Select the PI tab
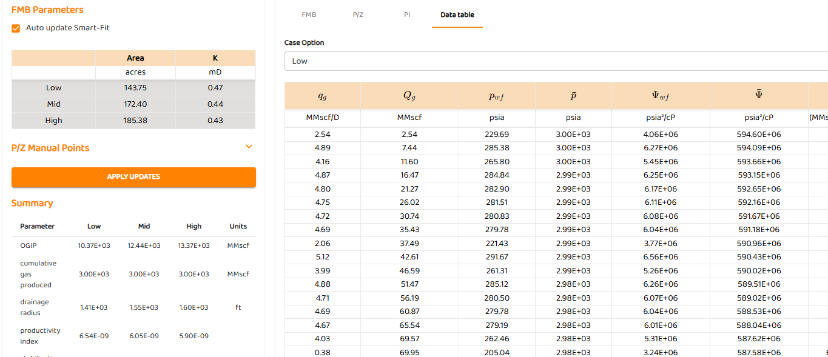The width and height of the screenshot is (828, 357). pyautogui.click(x=407, y=15)
